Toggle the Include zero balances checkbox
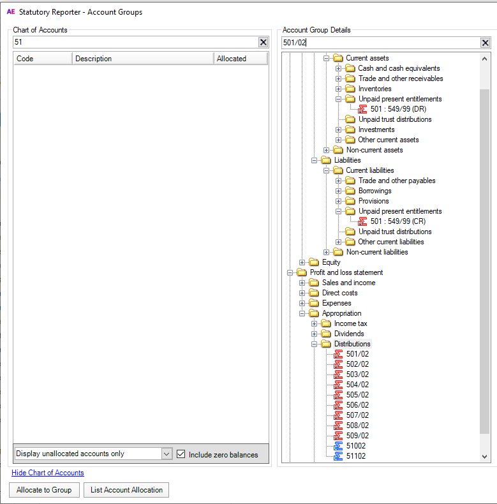This screenshot has width=497, height=504. [181, 454]
